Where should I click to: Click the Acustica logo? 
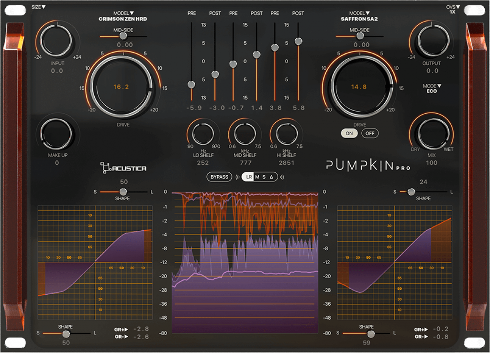point(123,168)
